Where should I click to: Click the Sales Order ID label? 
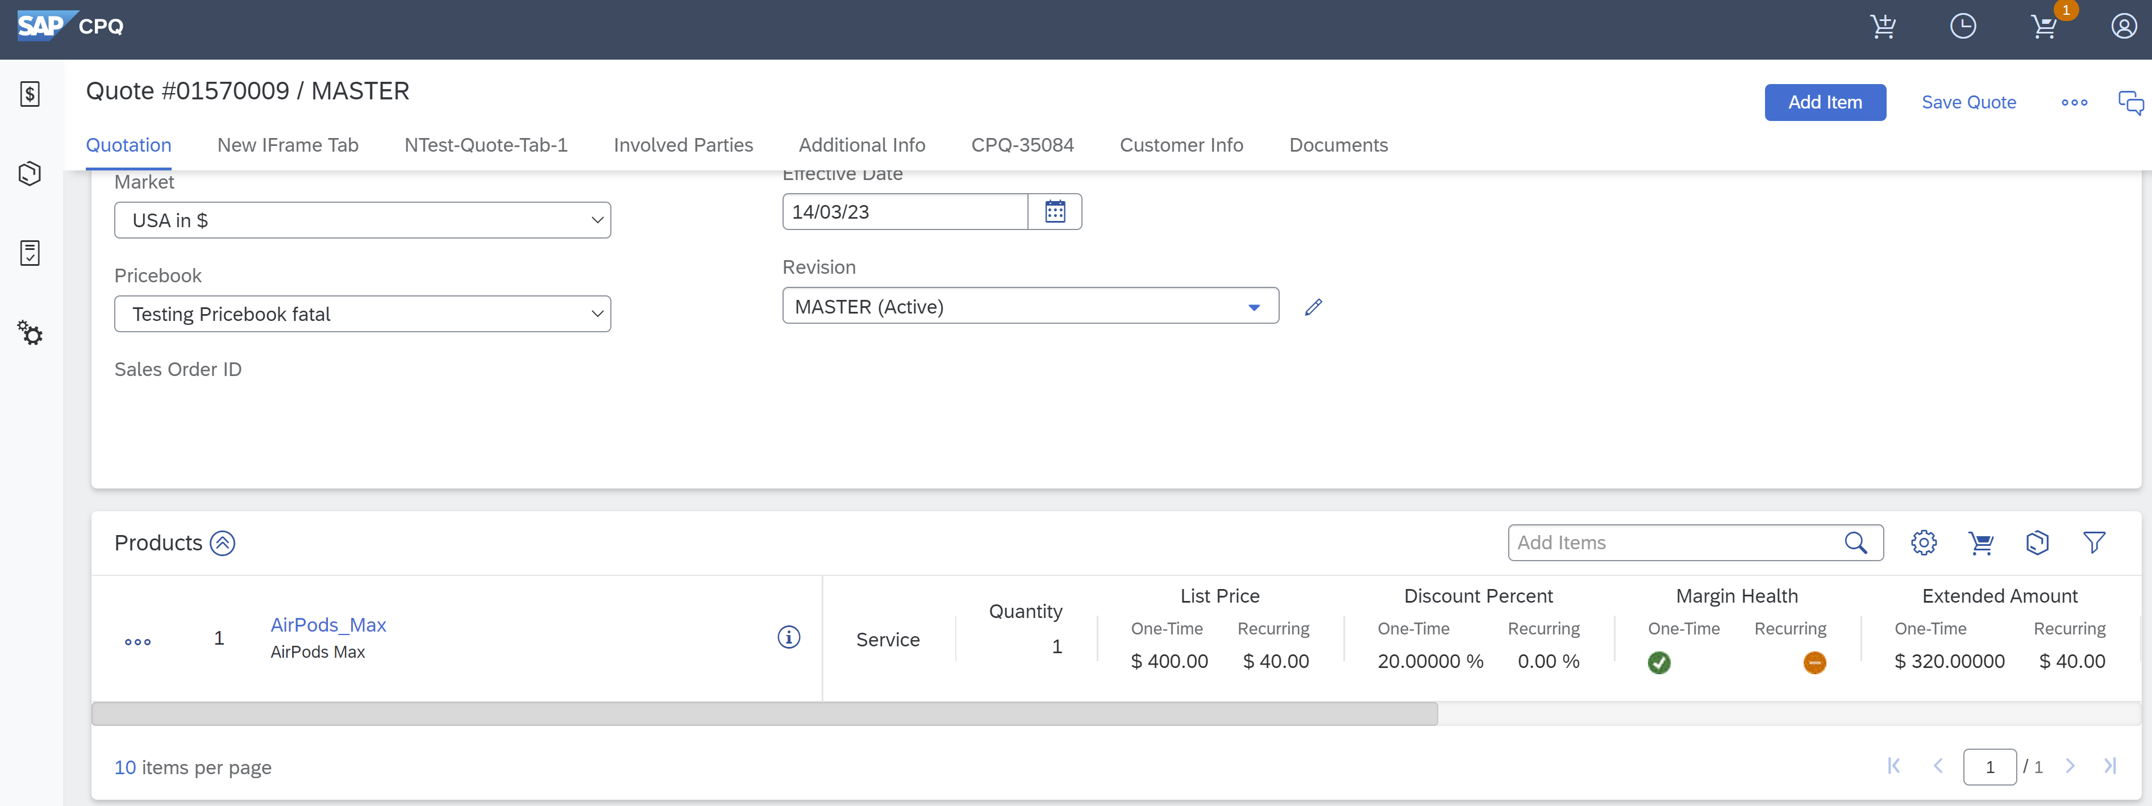(178, 369)
